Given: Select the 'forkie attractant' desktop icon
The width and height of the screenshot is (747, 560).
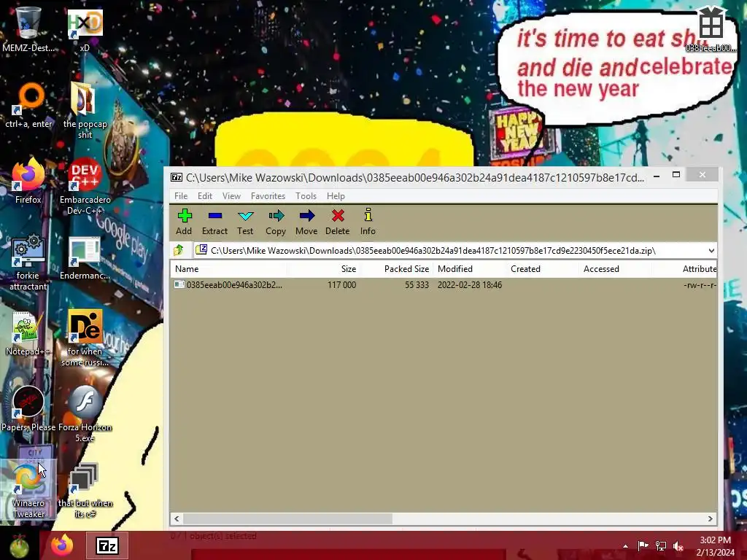Looking at the screenshot, I should pos(28,262).
